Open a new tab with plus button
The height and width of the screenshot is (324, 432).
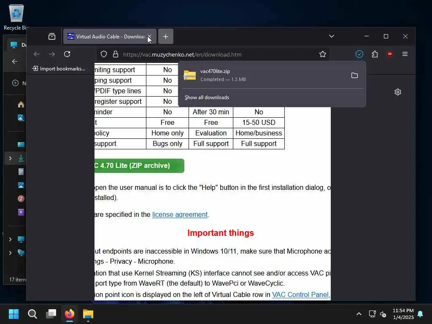[165, 36]
